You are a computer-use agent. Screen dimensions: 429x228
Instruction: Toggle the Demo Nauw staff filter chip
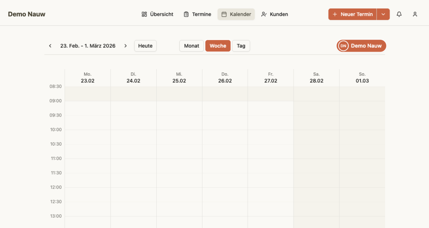pos(361,46)
